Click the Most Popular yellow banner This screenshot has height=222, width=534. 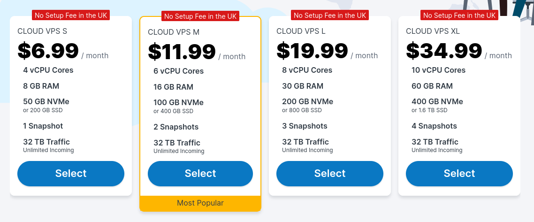[x=200, y=203]
